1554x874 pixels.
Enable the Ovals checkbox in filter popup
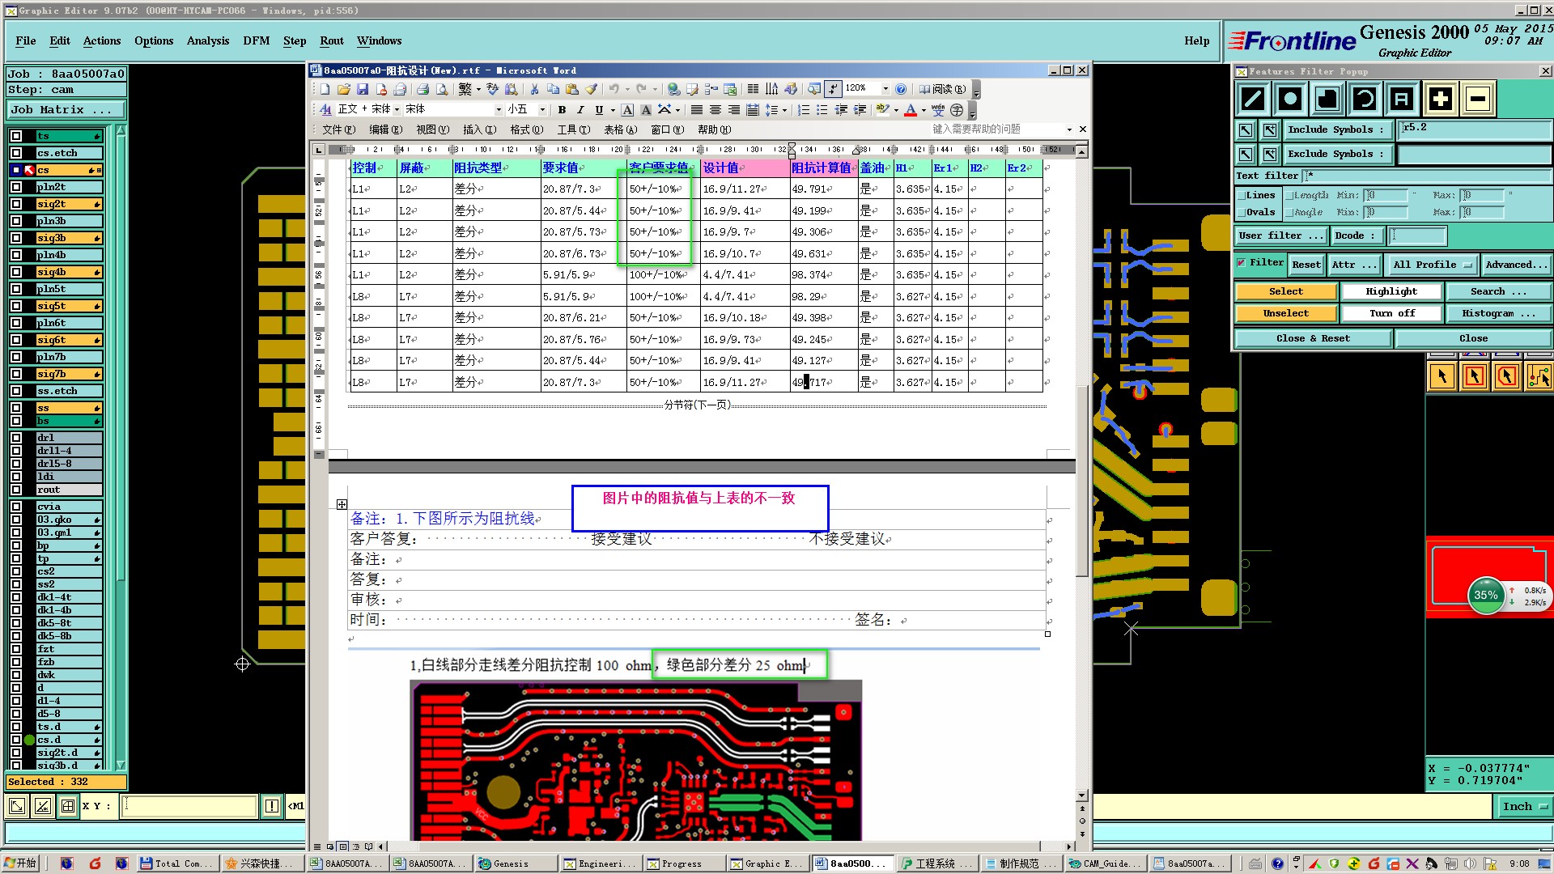pos(1242,212)
